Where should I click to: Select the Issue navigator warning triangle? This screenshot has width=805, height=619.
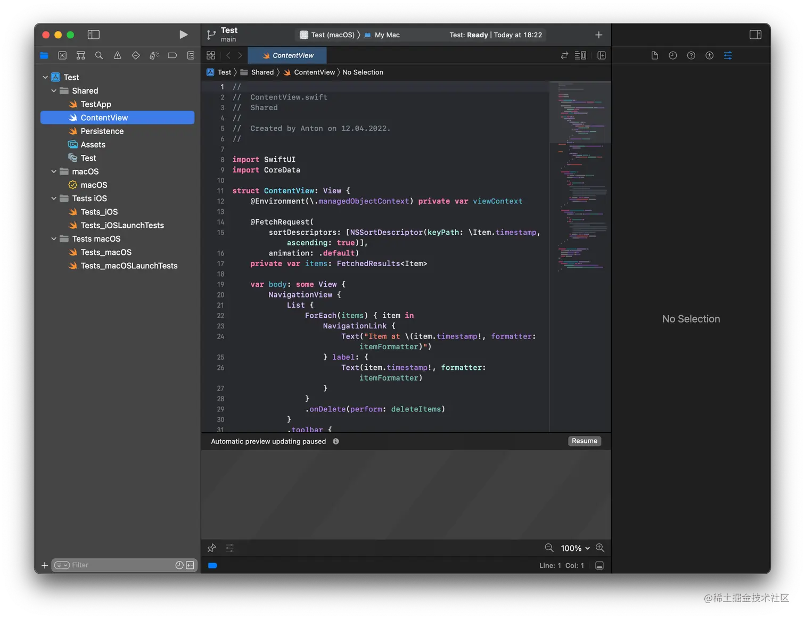(x=117, y=55)
